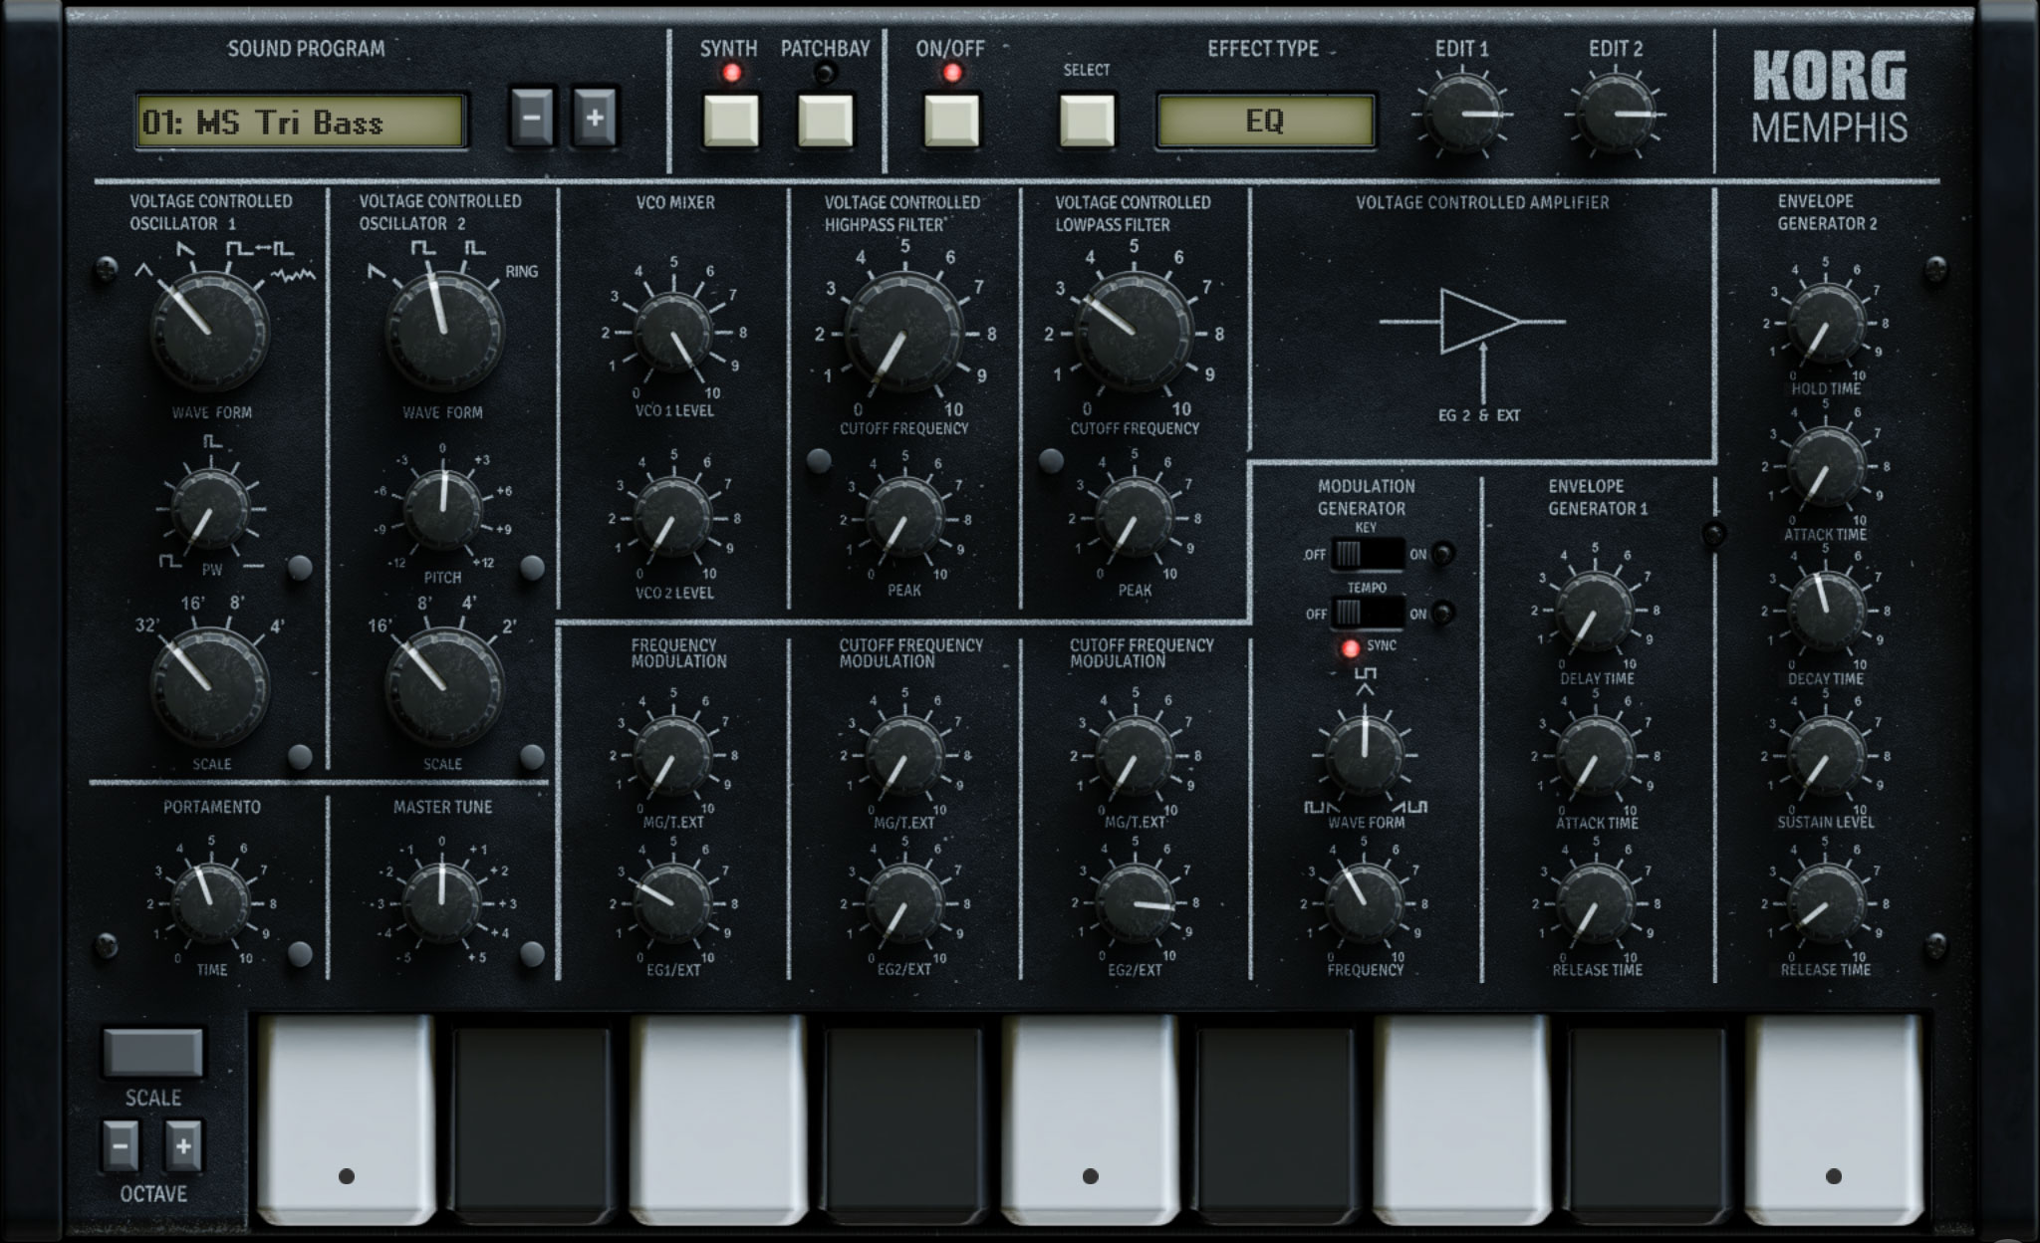Click the VCA amplifier triangle symbol
2040x1243 pixels.
coord(1480,322)
